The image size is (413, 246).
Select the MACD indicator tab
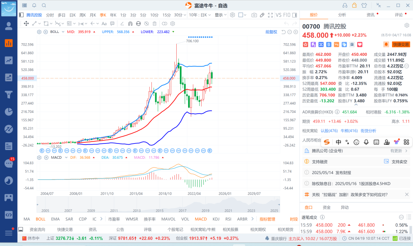click(201, 219)
